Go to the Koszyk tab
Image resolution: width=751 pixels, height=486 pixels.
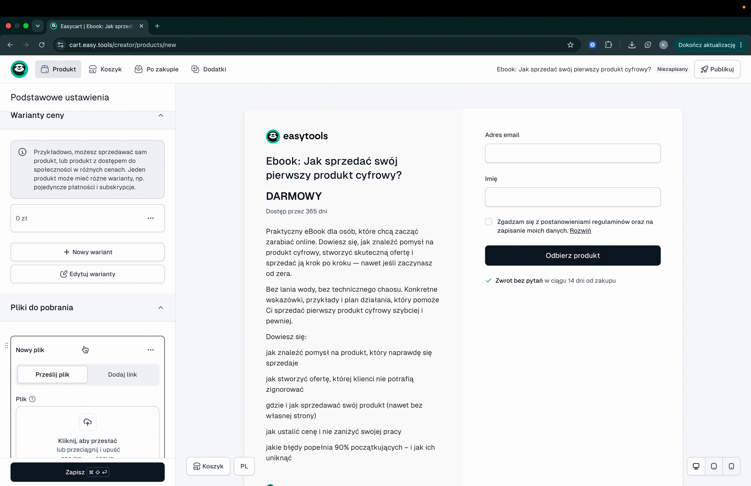105,69
